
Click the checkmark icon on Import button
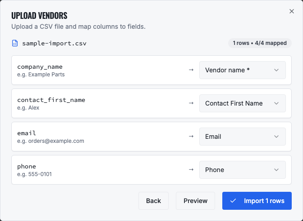coord(233,201)
